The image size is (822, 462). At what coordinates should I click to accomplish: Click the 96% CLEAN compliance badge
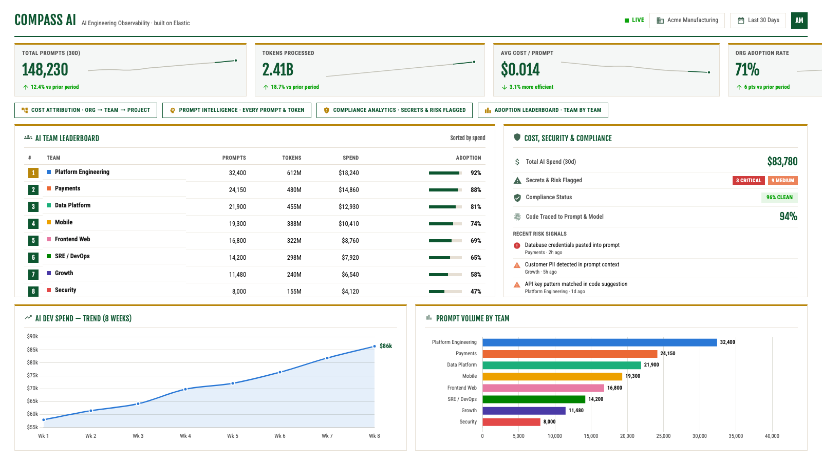click(x=779, y=197)
